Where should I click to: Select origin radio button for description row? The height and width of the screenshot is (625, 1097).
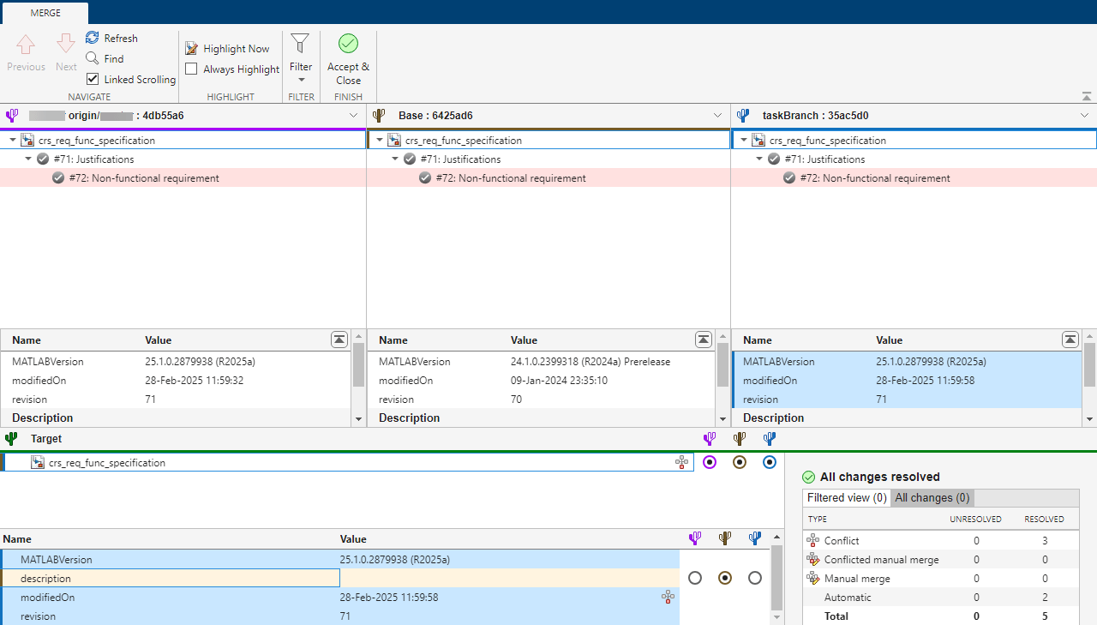(x=695, y=578)
